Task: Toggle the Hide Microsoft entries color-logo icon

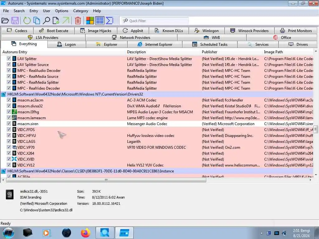Action: pos(90,21)
